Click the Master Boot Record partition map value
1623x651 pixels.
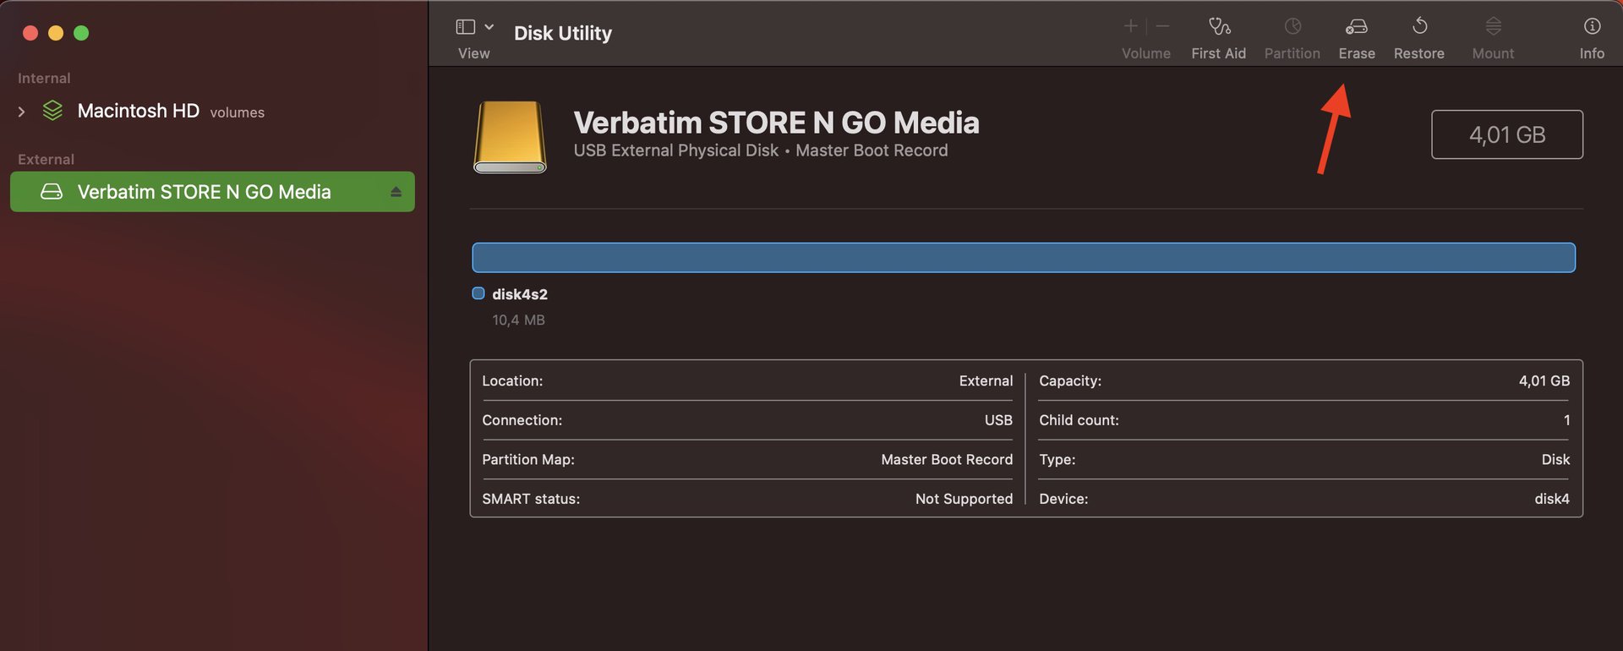pos(947,460)
